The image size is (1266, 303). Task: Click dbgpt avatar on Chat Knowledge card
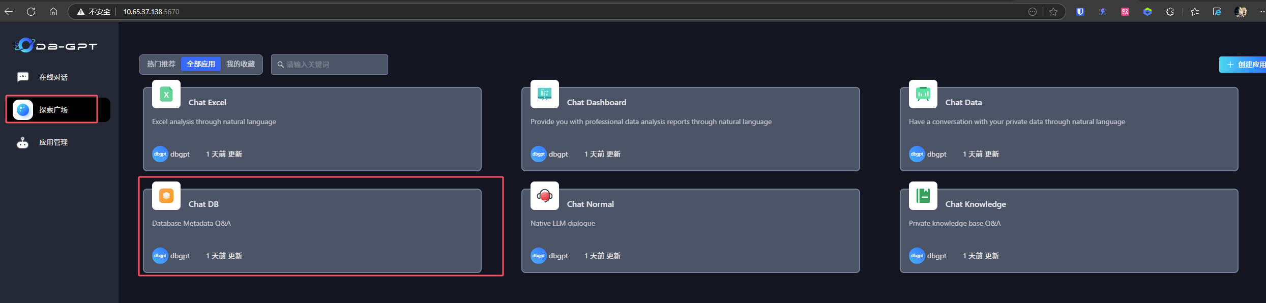917,256
